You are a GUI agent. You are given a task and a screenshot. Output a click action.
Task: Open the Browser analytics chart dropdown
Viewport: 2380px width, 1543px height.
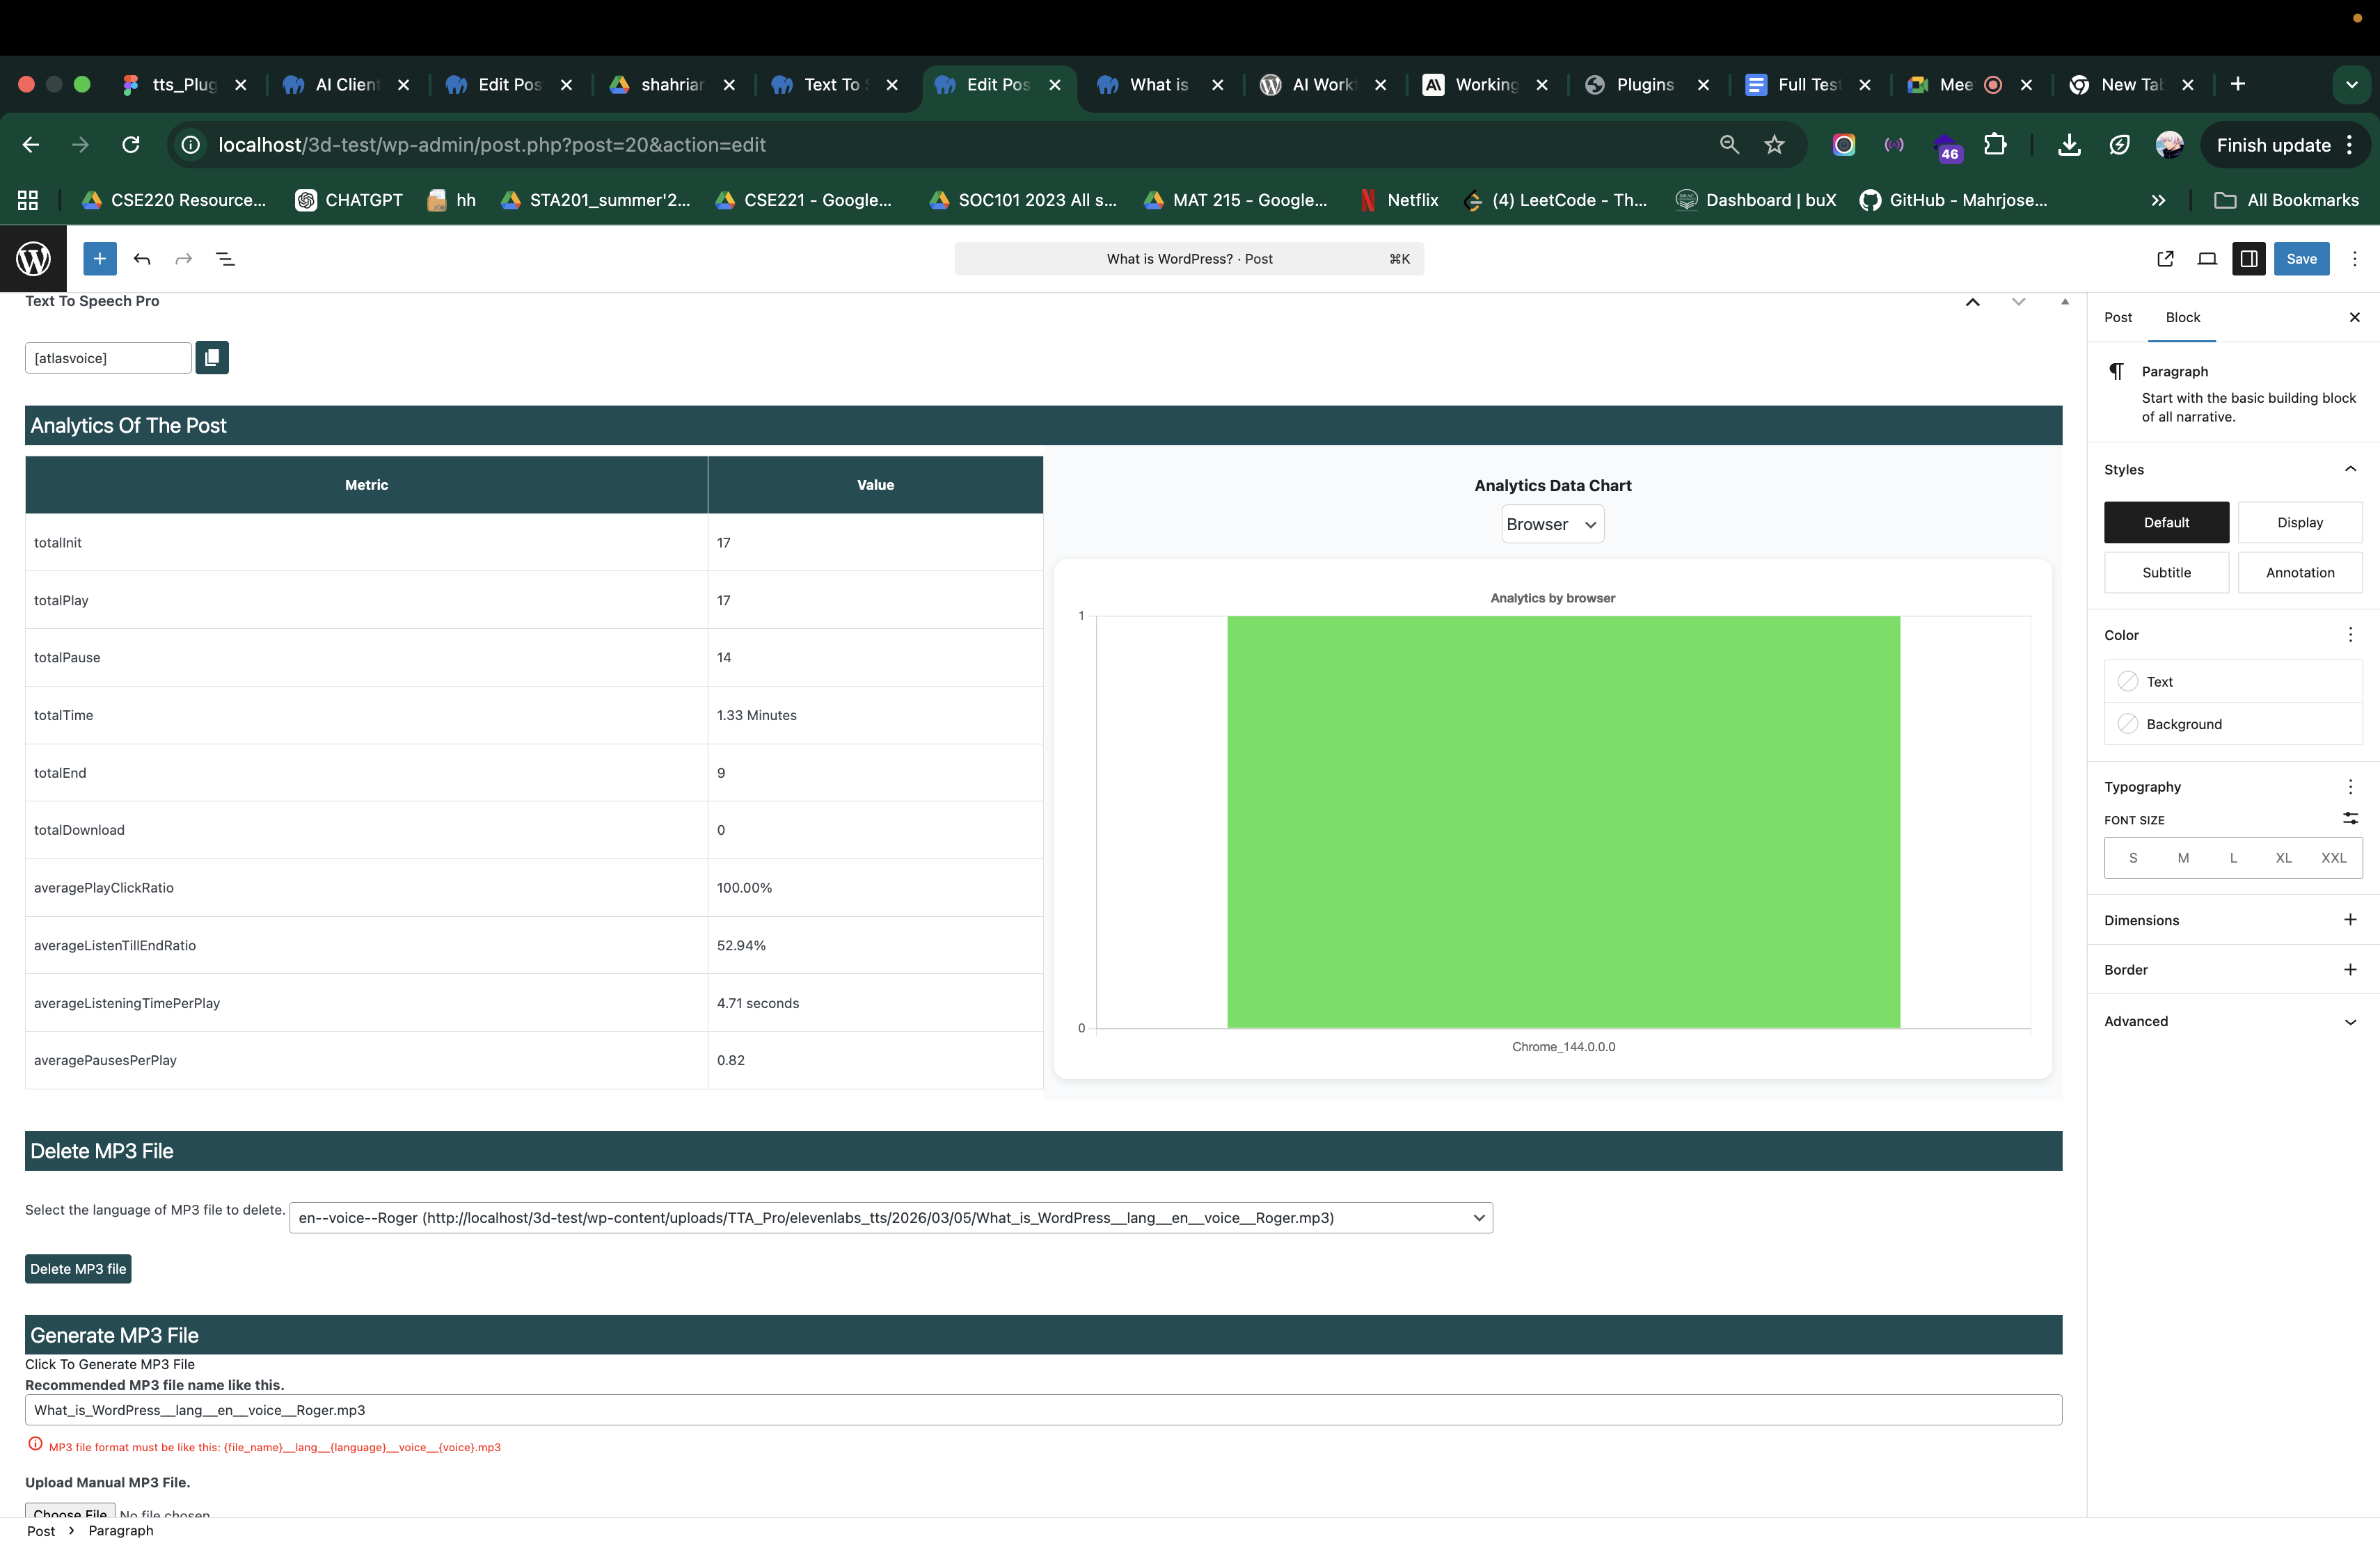(1551, 524)
